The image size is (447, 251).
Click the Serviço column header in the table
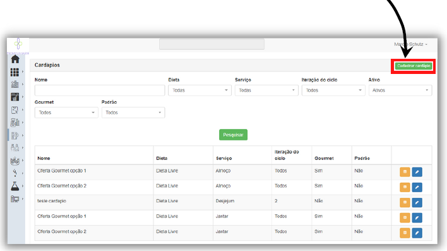223,158
